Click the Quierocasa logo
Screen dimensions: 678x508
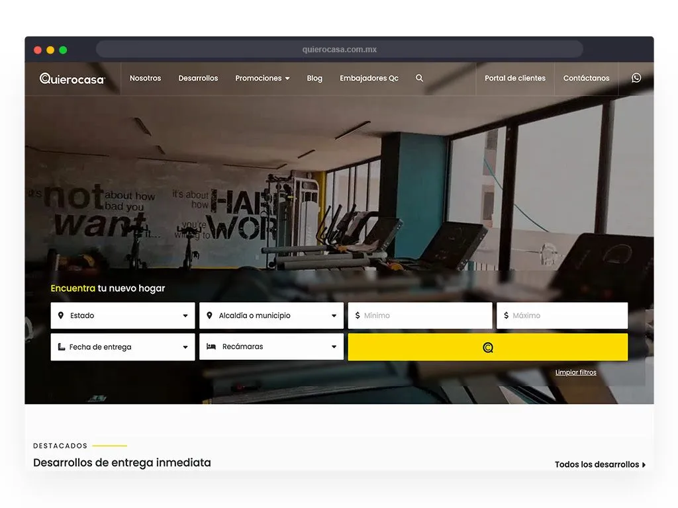click(x=72, y=79)
